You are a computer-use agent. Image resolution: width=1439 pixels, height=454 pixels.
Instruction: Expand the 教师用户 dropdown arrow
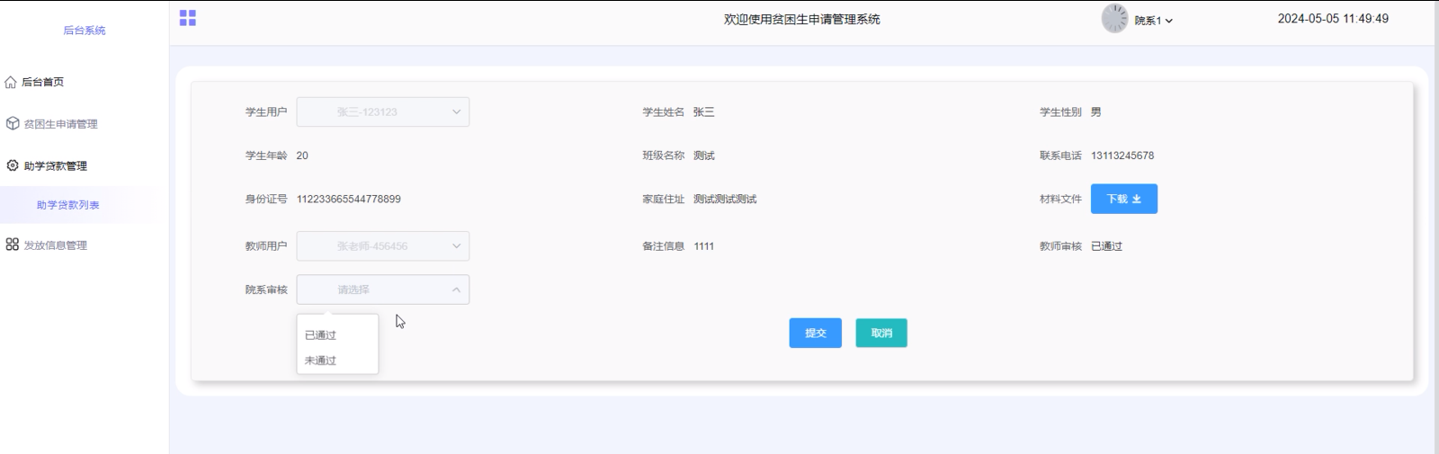(x=456, y=246)
